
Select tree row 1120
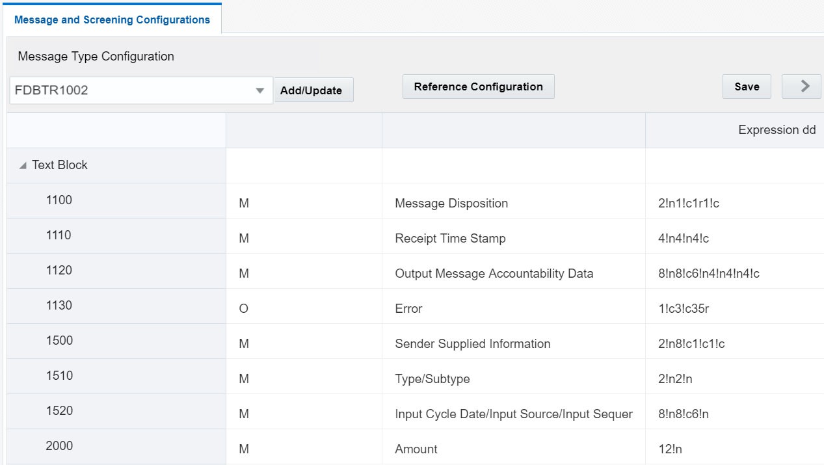[59, 271]
